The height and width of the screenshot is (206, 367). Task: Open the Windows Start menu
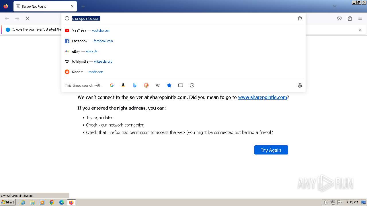tap(8, 202)
